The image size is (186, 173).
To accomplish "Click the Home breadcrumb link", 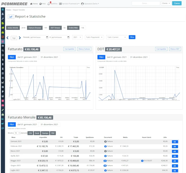I will (x=8, y=10).
